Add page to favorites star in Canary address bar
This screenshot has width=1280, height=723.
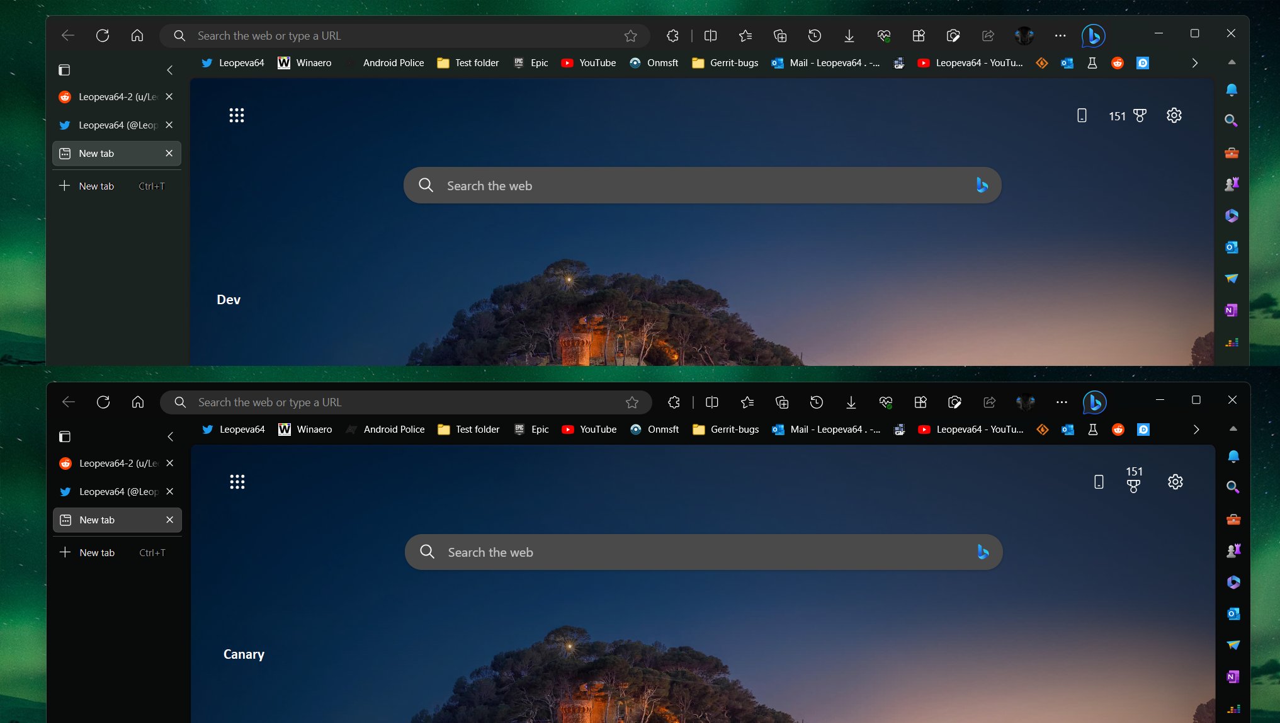tap(632, 402)
